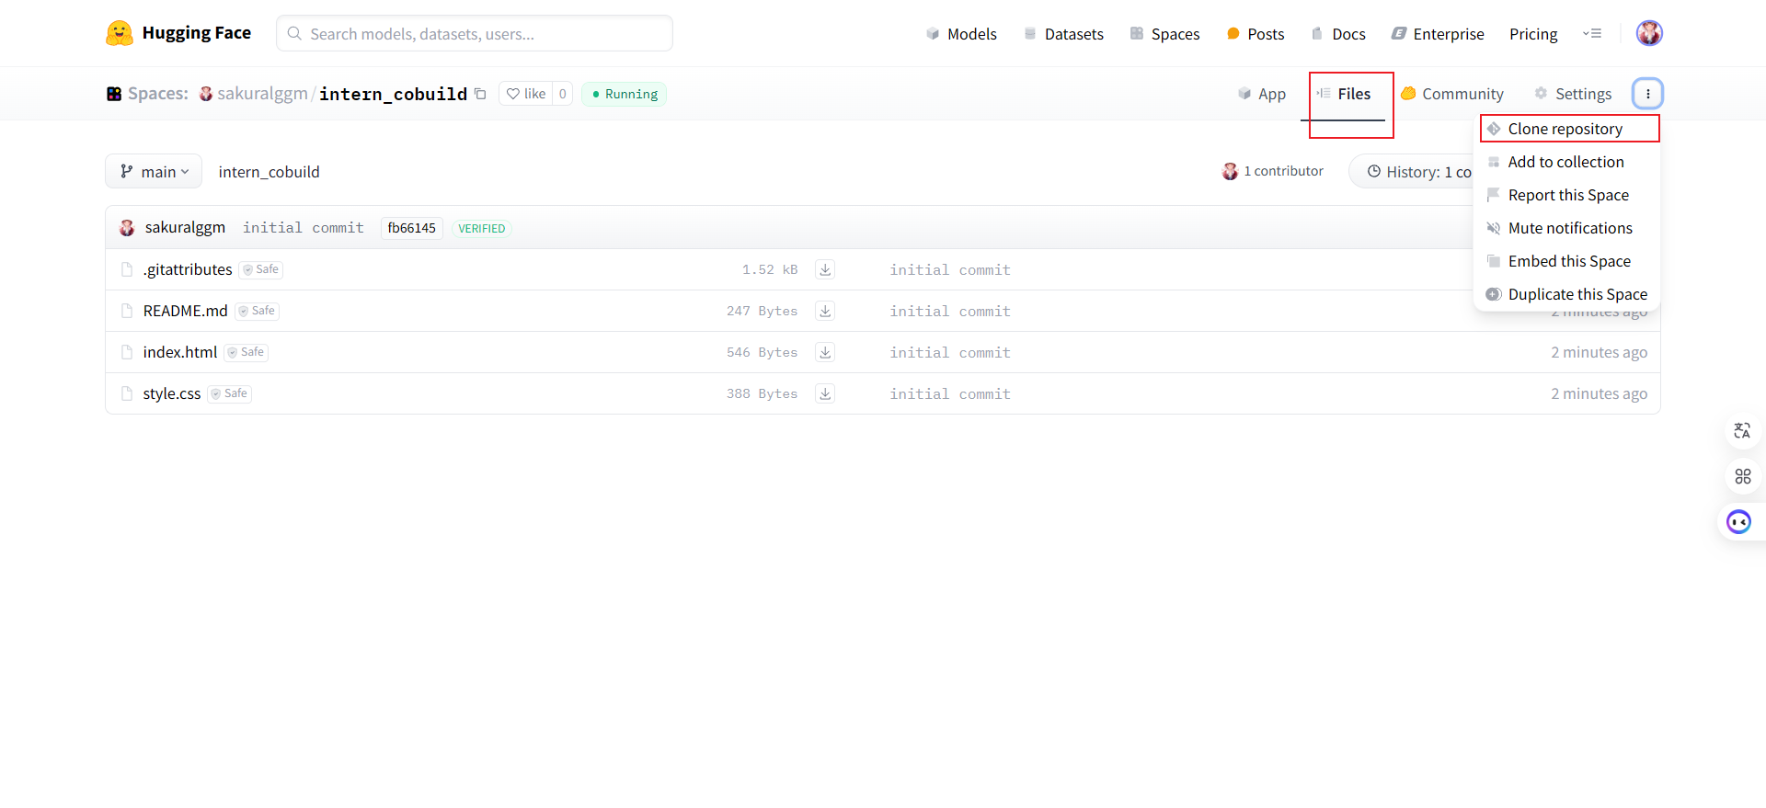Open the index.html file
1766x808 pixels.
[180, 352]
